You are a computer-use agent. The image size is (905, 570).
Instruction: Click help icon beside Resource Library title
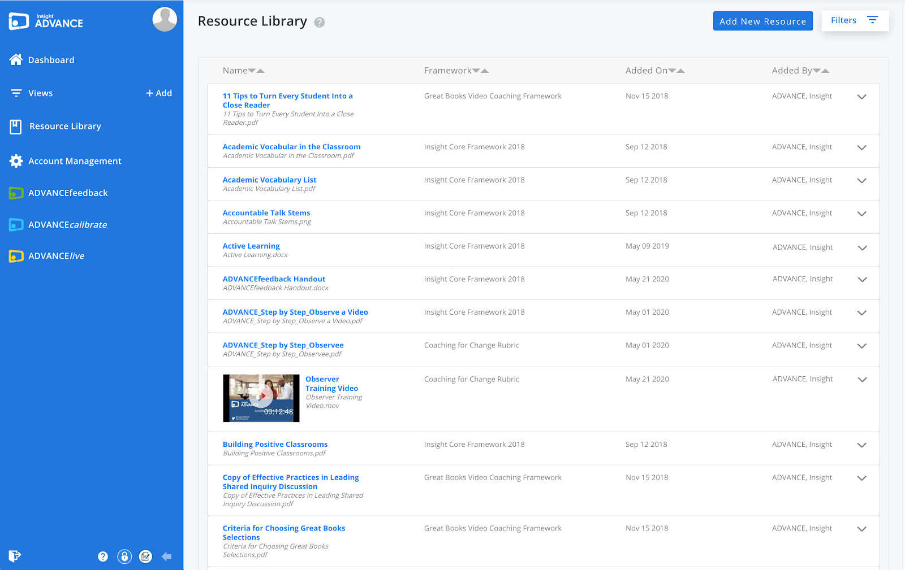click(x=320, y=23)
